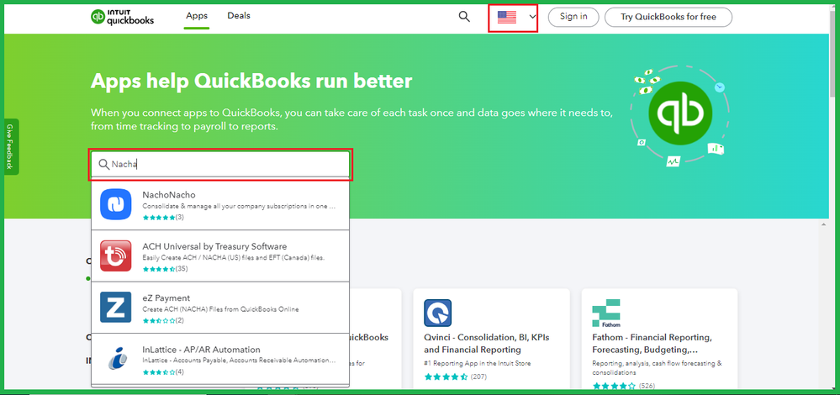Select the eZ Payment Z icon
The image size is (840, 395).
(x=116, y=308)
